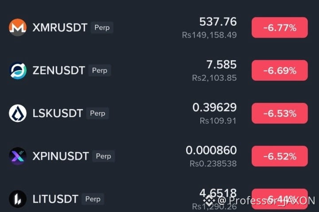Click the Perp tag beside XMRUSDT
The image size is (319, 212).
point(102,27)
